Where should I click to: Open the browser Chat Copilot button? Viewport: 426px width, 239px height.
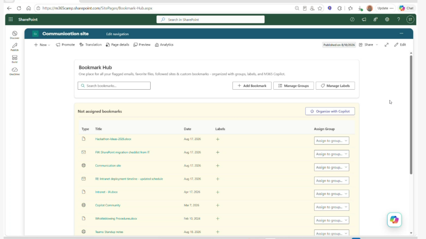[406, 8]
